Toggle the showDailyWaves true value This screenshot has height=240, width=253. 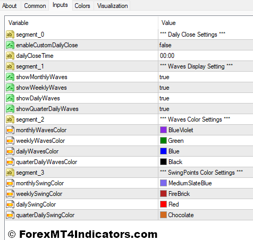pos(206,98)
